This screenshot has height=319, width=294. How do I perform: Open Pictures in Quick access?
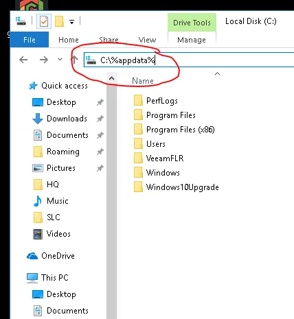coord(61,168)
